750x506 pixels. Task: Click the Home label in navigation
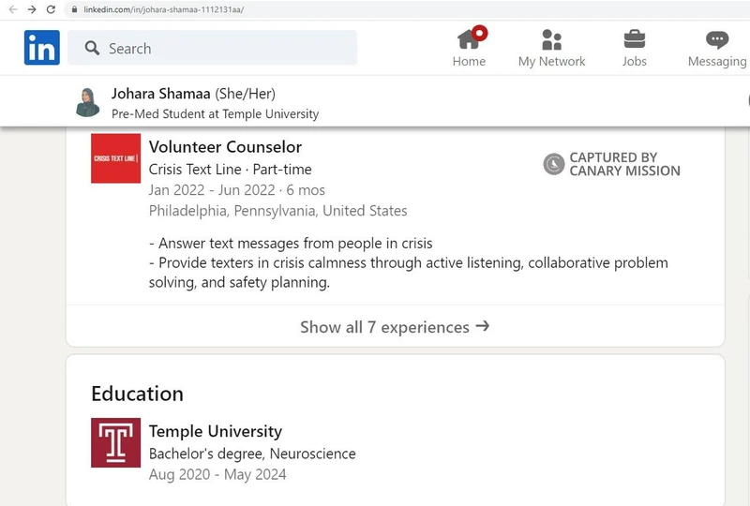(x=469, y=61)
